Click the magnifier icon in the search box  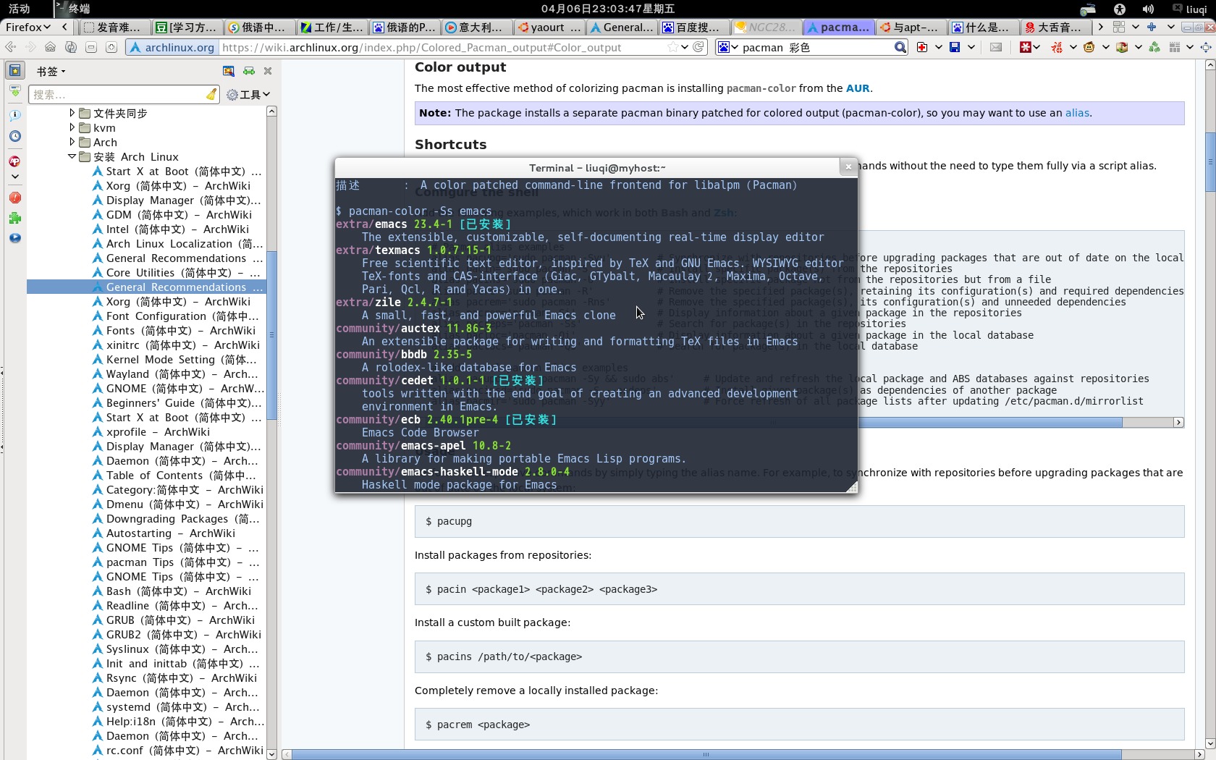click(x=900, y=47)
